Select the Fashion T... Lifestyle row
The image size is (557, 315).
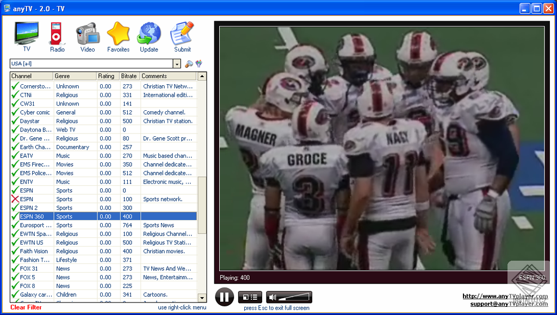pos(104,260)
